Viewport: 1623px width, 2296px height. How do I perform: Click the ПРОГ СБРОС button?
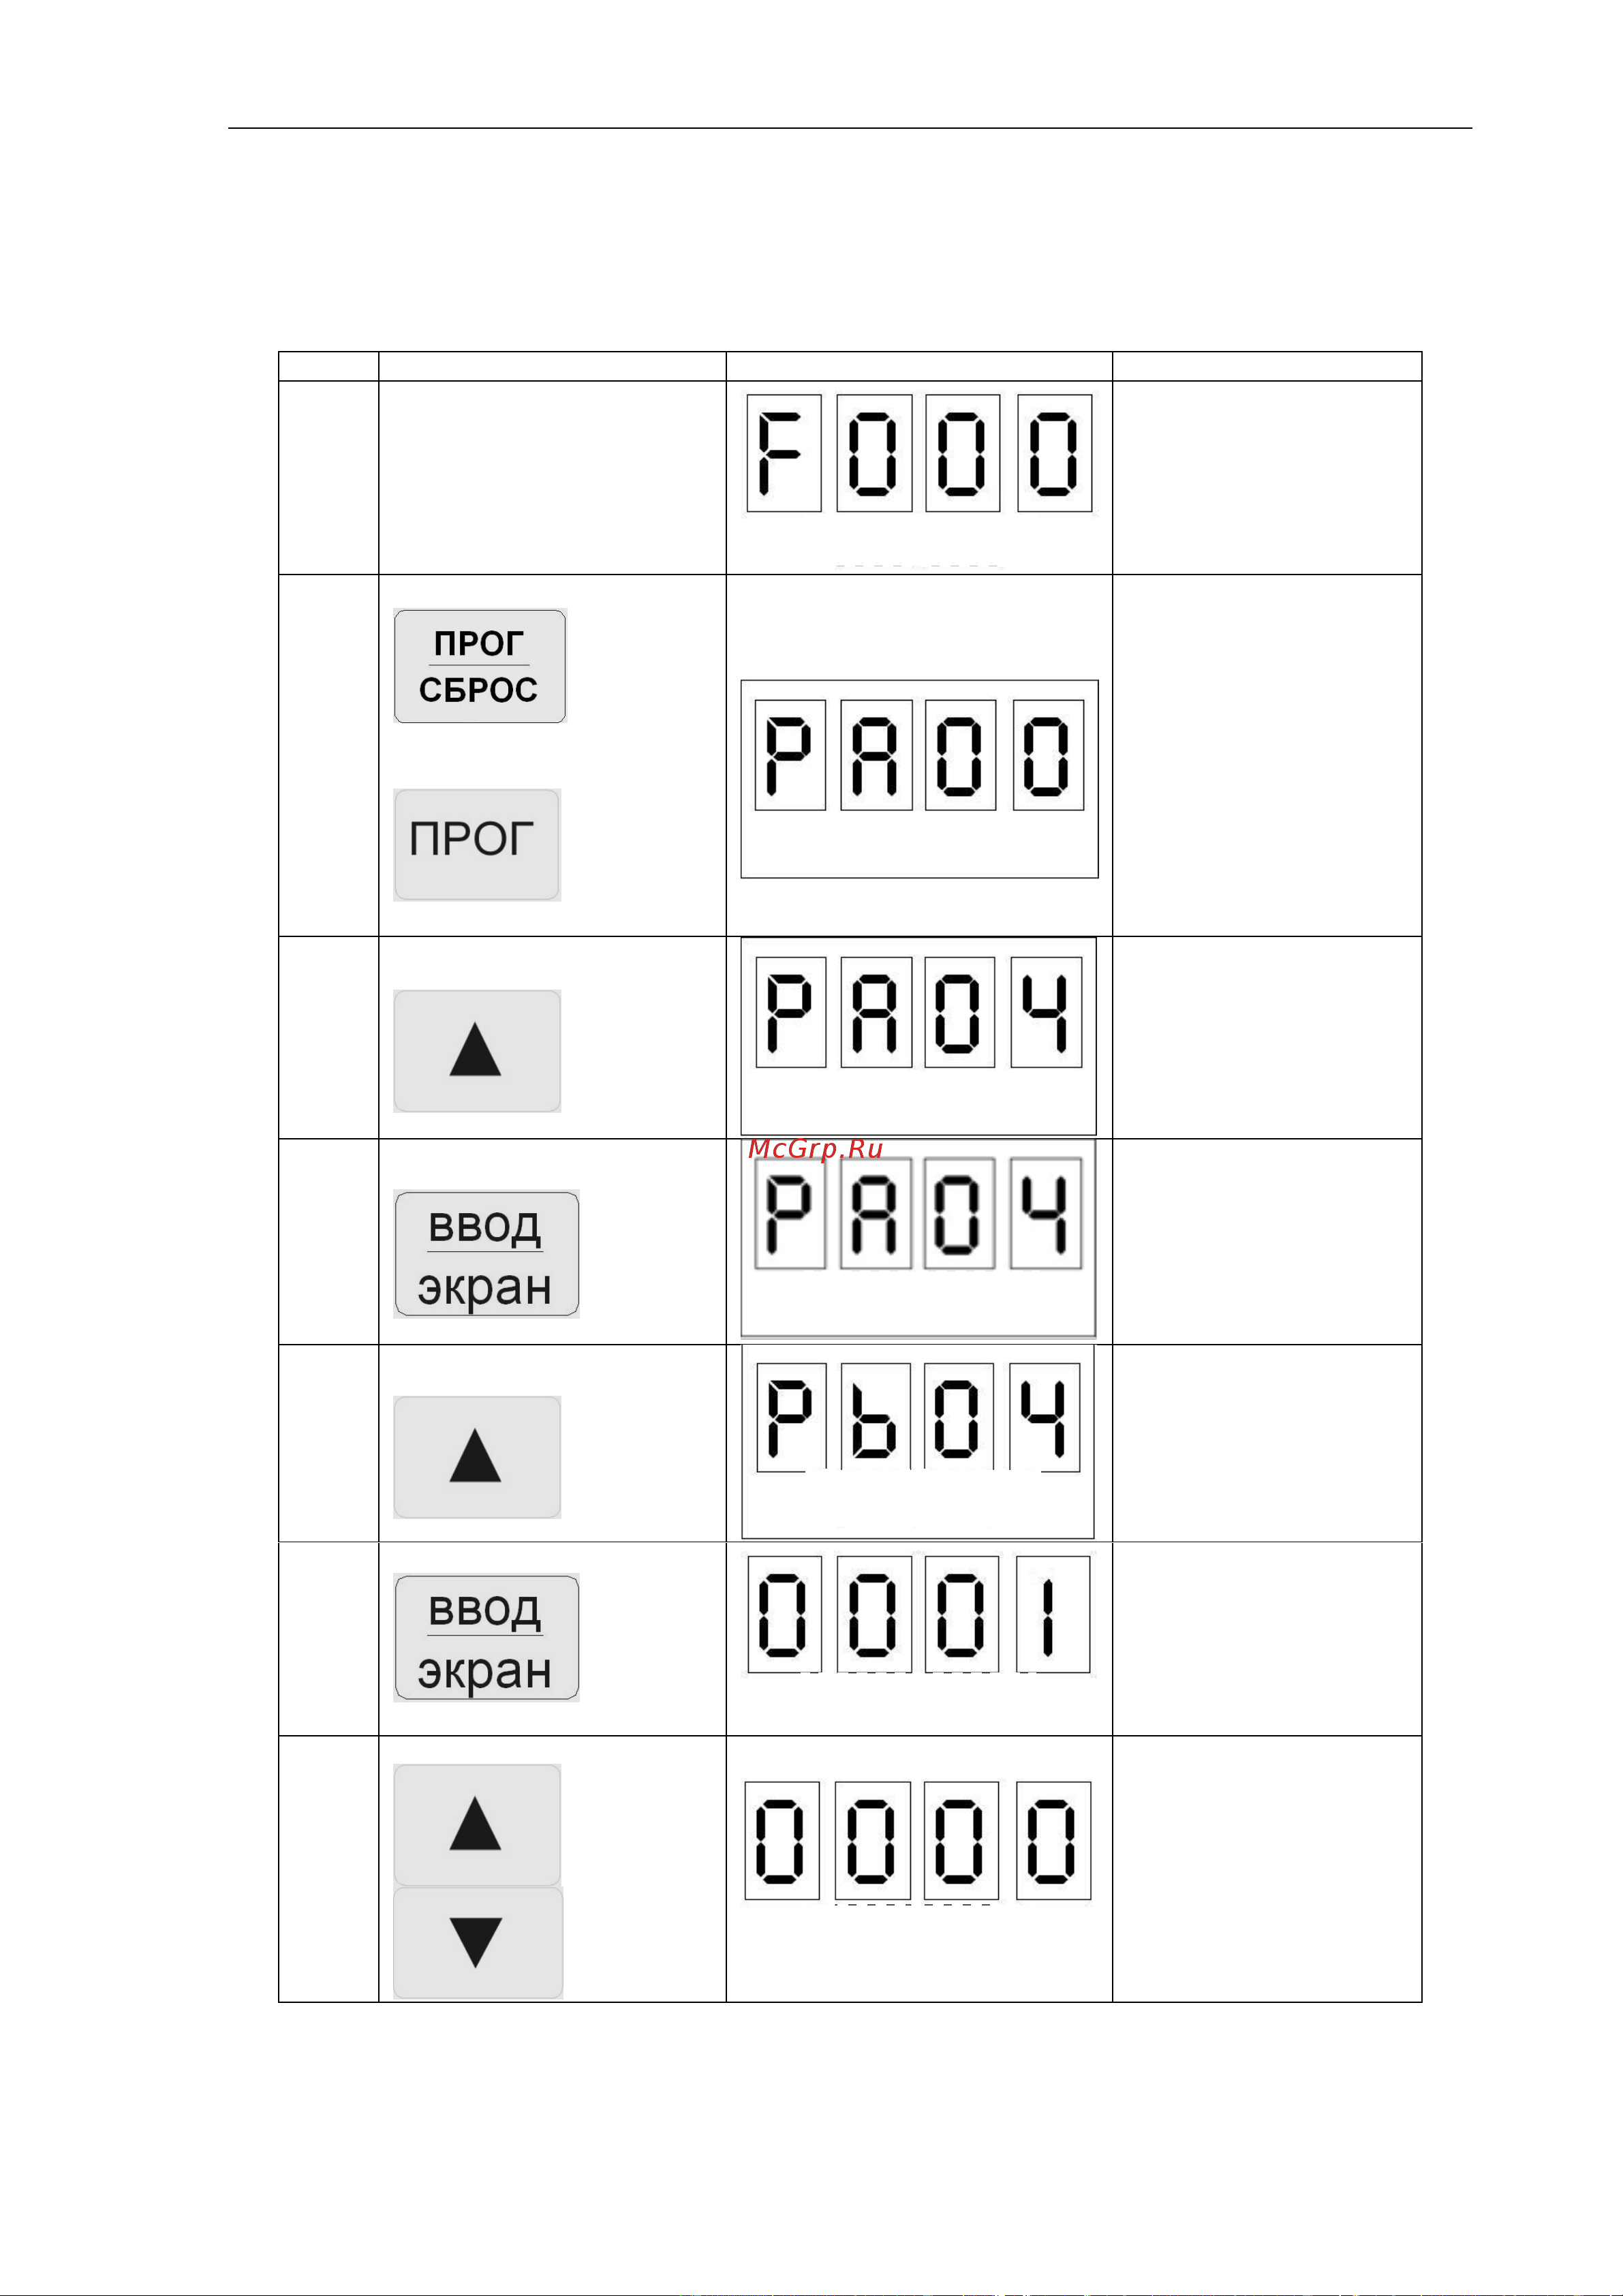tap(480, 666)
